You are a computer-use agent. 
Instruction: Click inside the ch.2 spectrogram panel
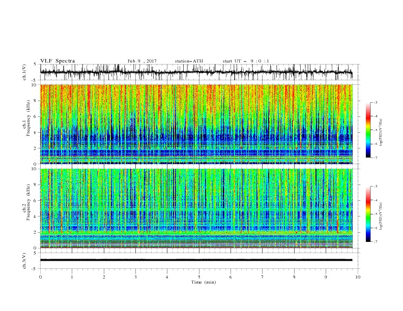196,208
